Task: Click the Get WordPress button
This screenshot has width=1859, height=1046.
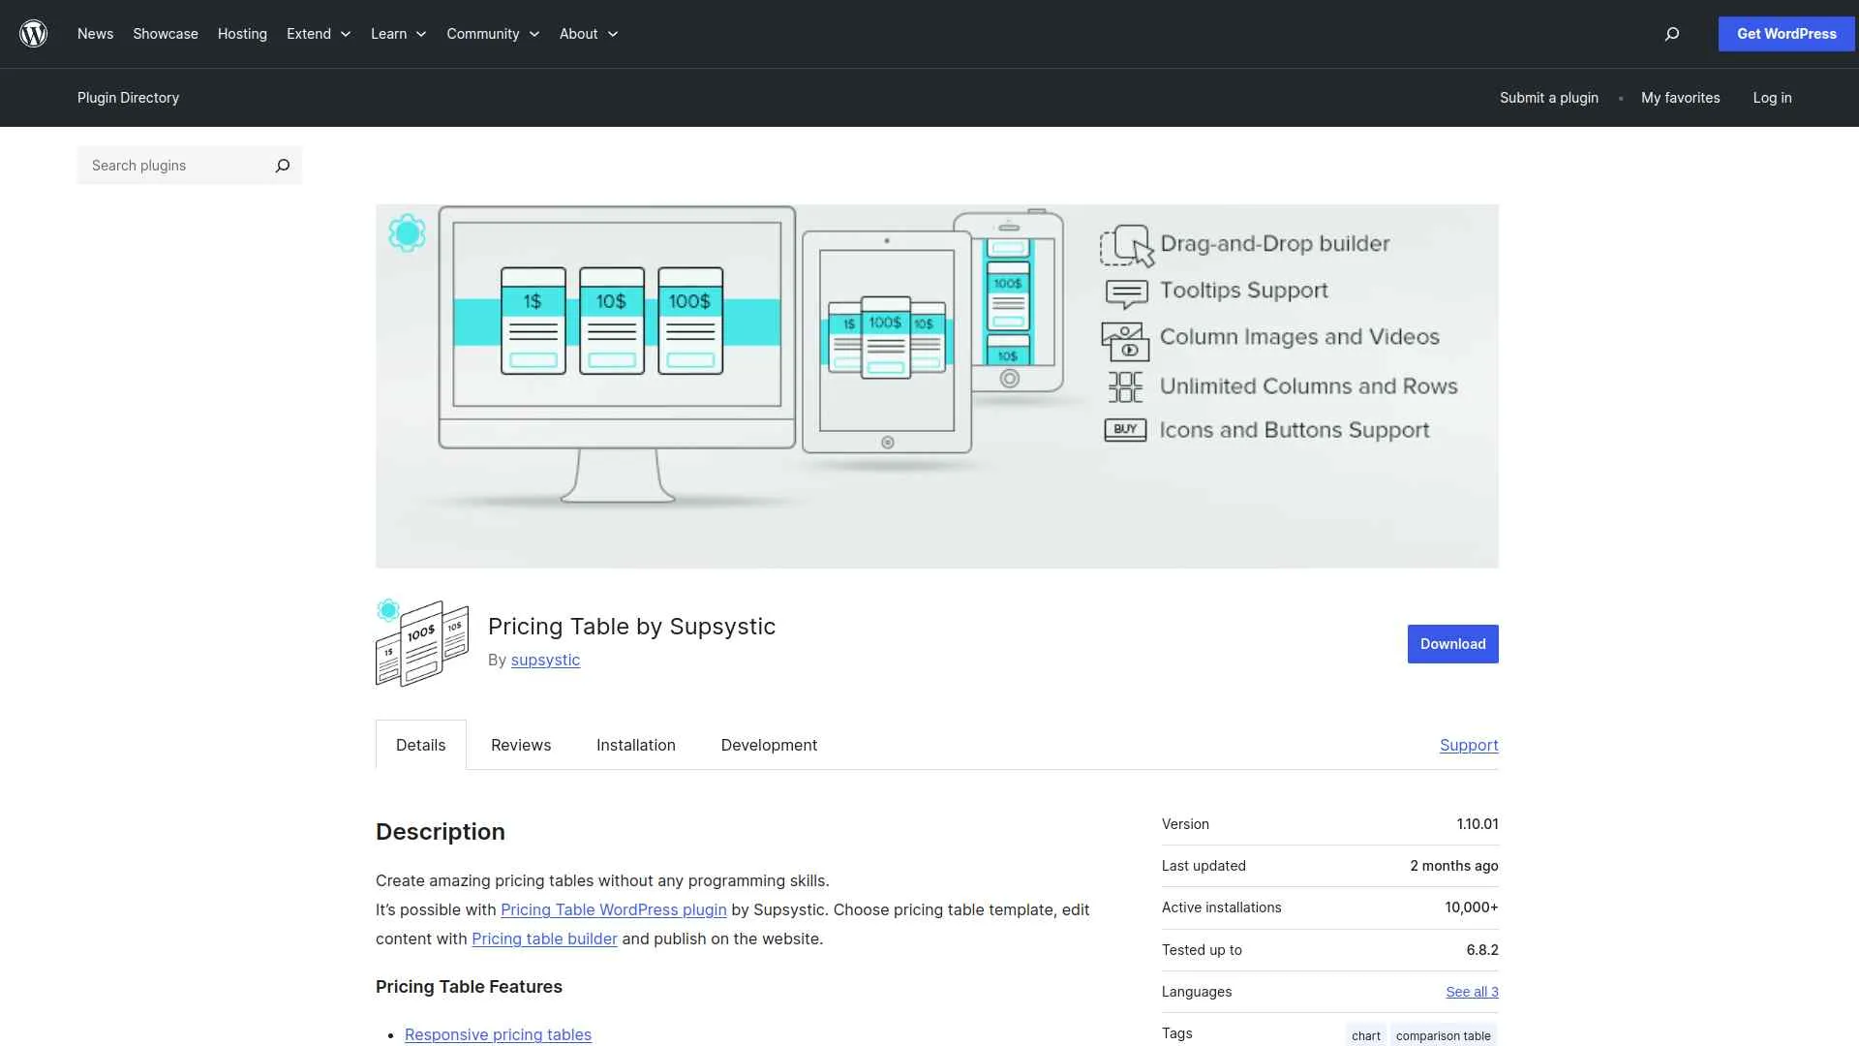Action: pyautogui.click(x=1785, y=33)
